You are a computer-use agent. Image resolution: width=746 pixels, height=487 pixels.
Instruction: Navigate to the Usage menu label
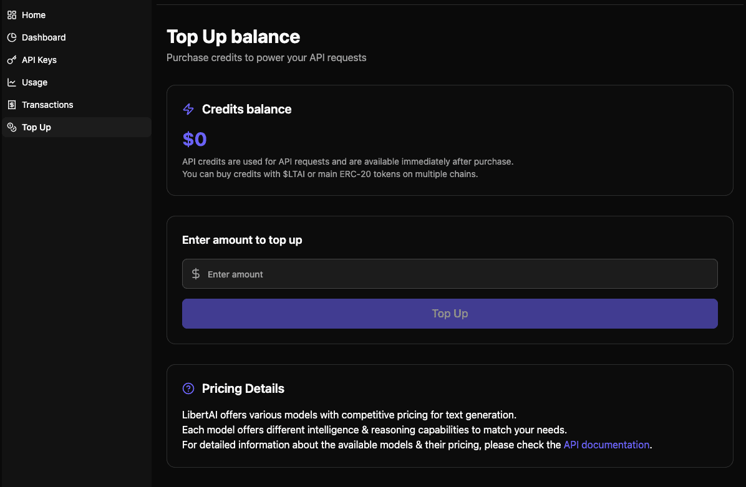(x=34, y=82)
